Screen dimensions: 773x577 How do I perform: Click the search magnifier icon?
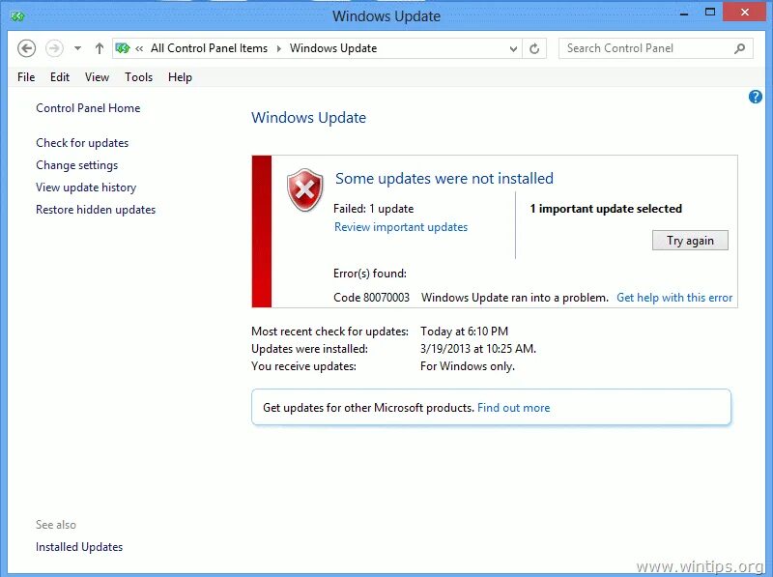[739, 48]
